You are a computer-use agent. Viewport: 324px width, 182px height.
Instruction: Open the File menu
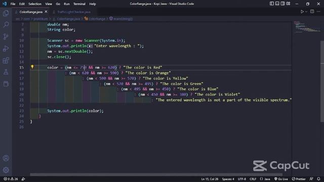click(x=13, y=4)
